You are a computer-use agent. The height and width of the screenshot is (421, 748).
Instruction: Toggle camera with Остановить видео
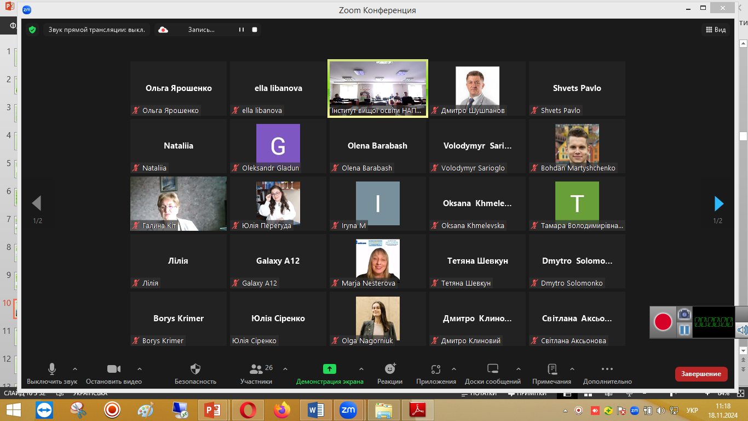click(x=114, y=369)
